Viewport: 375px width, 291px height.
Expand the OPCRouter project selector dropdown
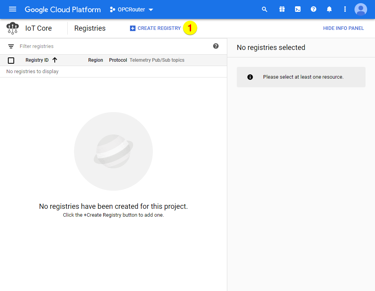pos(132,9)
